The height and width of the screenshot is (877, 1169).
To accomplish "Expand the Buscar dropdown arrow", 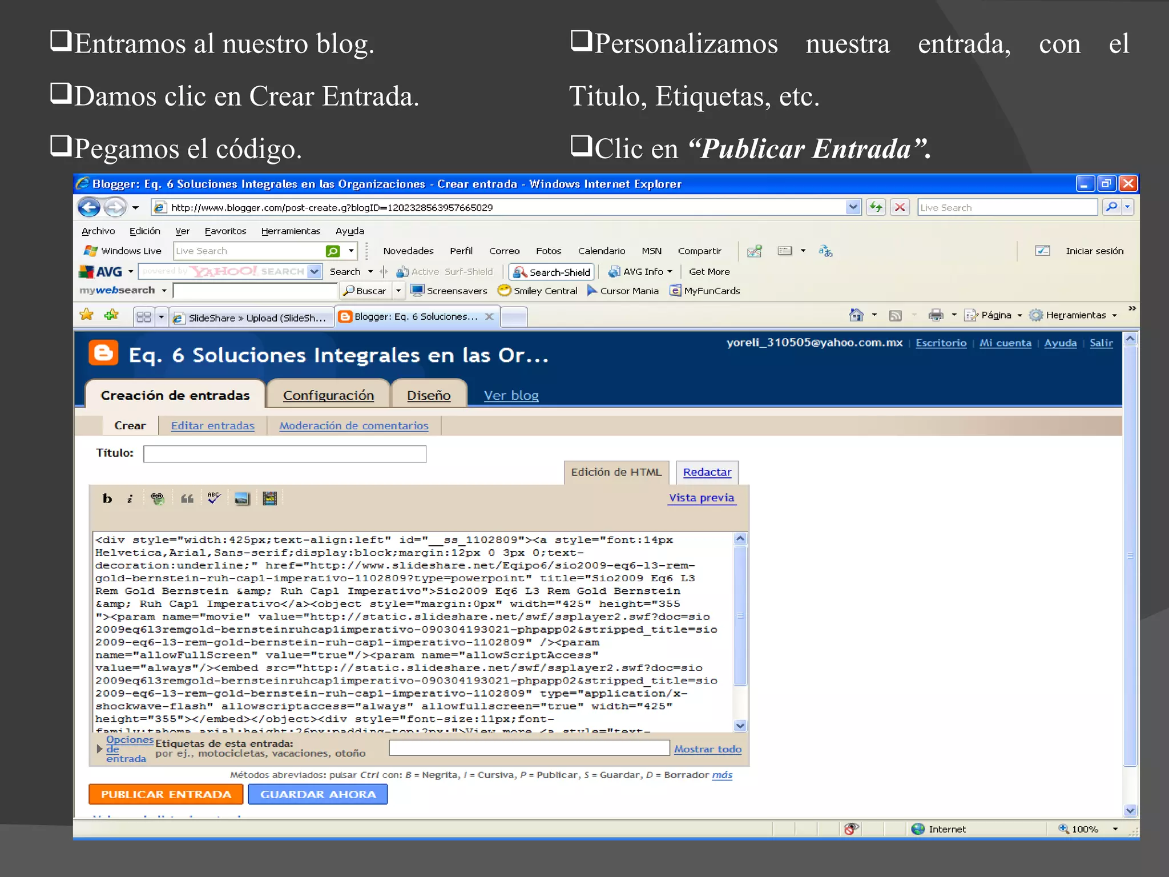I will pos(398,291).
